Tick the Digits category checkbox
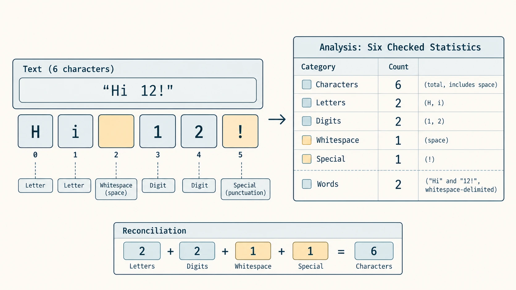 tap(306, 121)
